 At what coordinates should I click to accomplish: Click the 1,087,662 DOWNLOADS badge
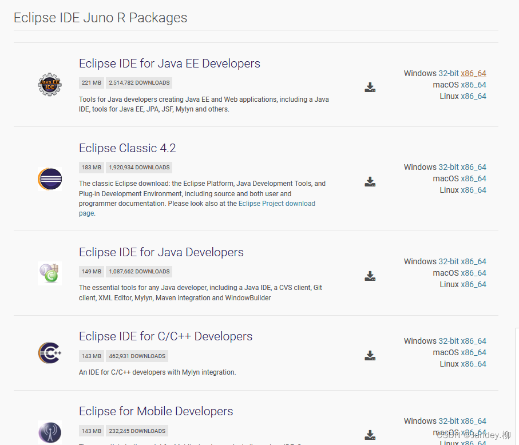[x=139, y=272]
